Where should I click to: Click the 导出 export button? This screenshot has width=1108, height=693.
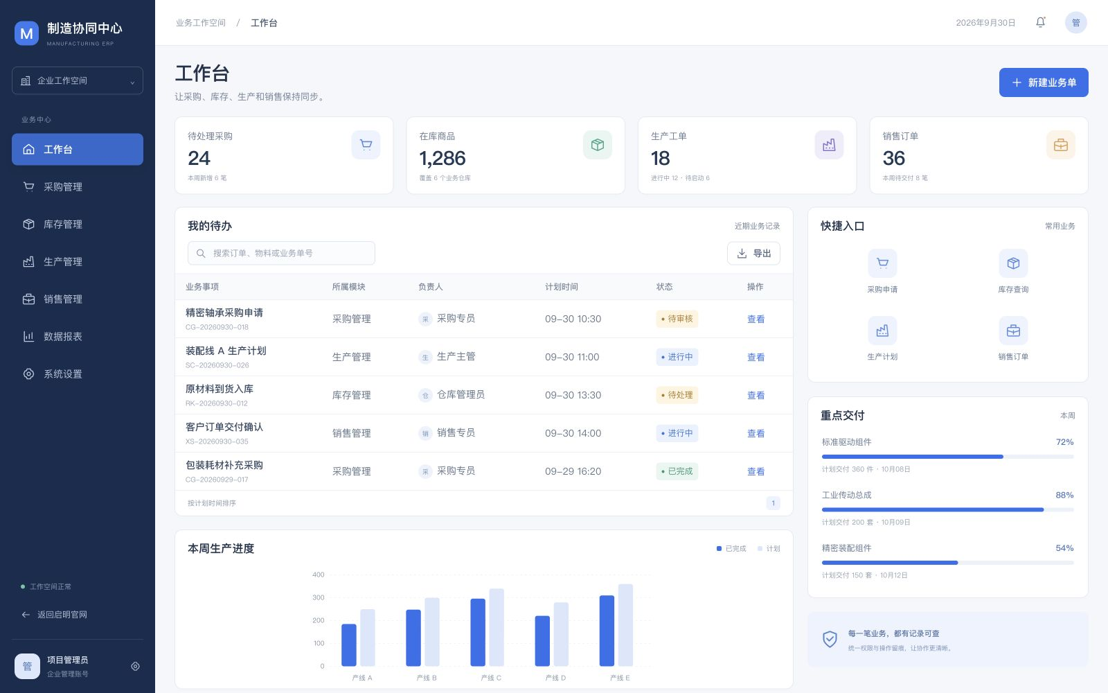tap(753, 253)
